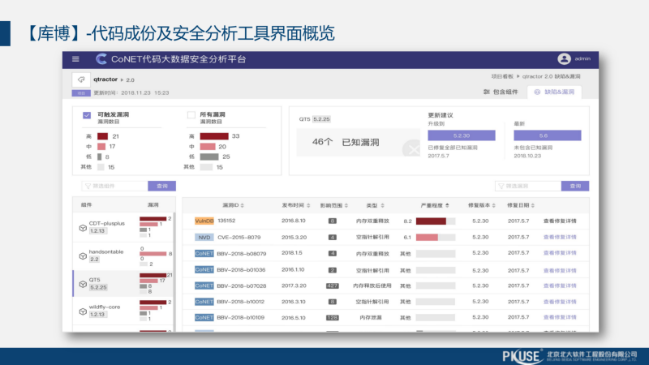Click impact count badge 427
Screen dimensions: 649x365
tap(333, 286)
